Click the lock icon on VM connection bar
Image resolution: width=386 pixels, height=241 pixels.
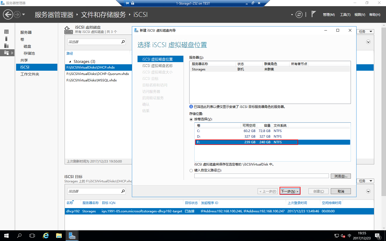coord(133,3)
